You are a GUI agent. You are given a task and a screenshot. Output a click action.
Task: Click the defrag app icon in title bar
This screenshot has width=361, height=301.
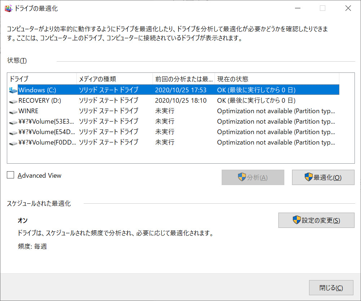click(x=8, y=9)
